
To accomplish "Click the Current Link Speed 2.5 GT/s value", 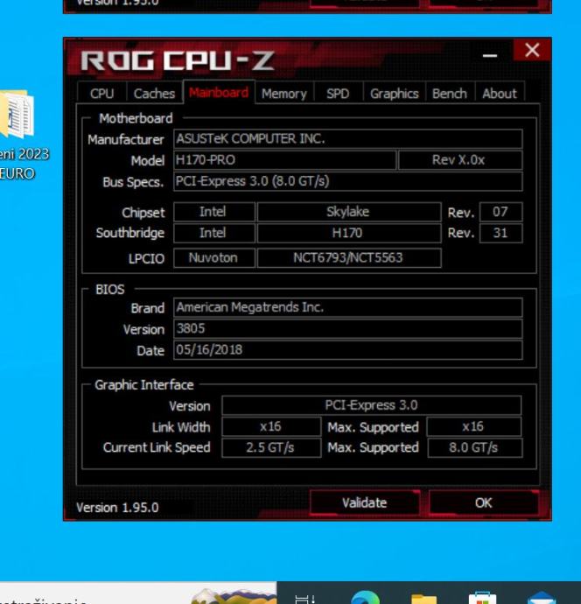I will coord(271,447).
